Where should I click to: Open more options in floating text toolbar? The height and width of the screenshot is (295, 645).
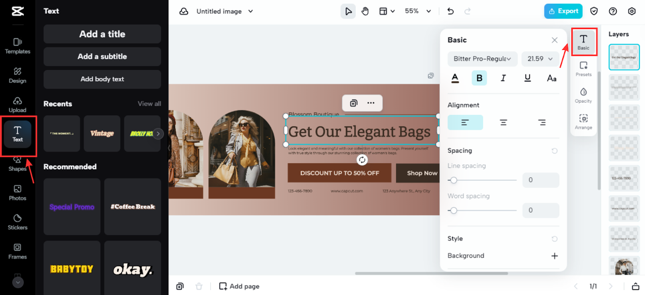pos(371,103)
